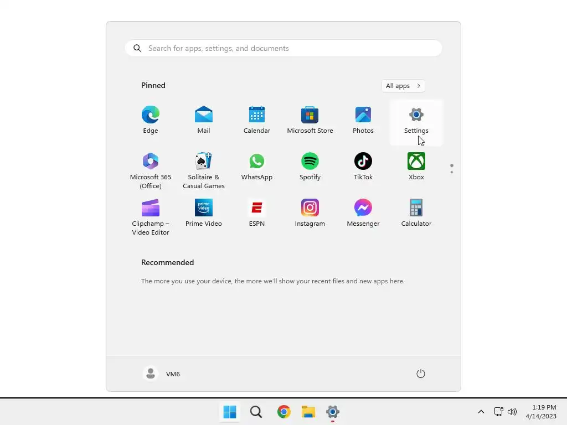Open the Spotify app
Image resolution: width=567 pixels, height=425 pixels.
(310, 167)
